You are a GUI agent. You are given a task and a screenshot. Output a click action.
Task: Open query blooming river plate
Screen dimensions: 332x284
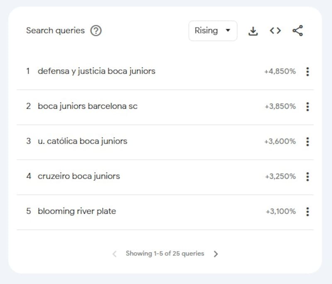tap(77, 211)
